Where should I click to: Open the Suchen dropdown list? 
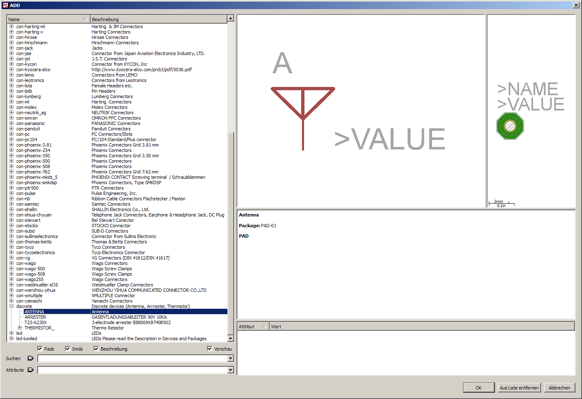point(231,358)
